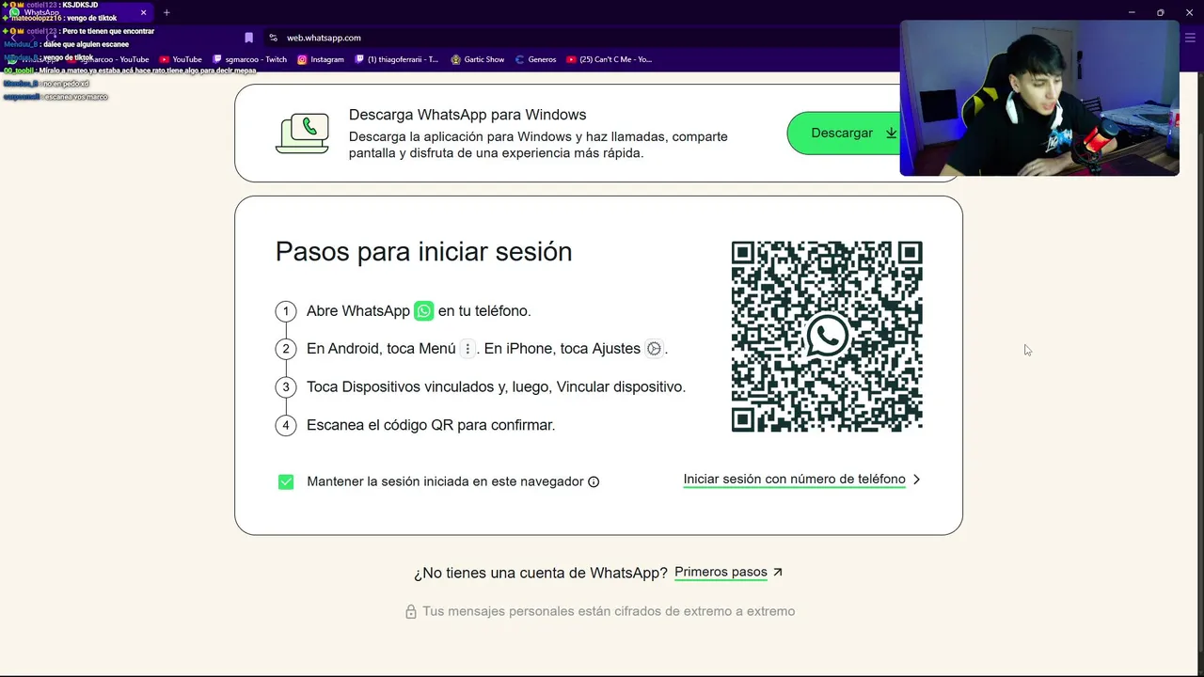This screenshot has width=1204, height=677.
Task: Click the arrow icon after Primeros pasos
Action: 777,572
